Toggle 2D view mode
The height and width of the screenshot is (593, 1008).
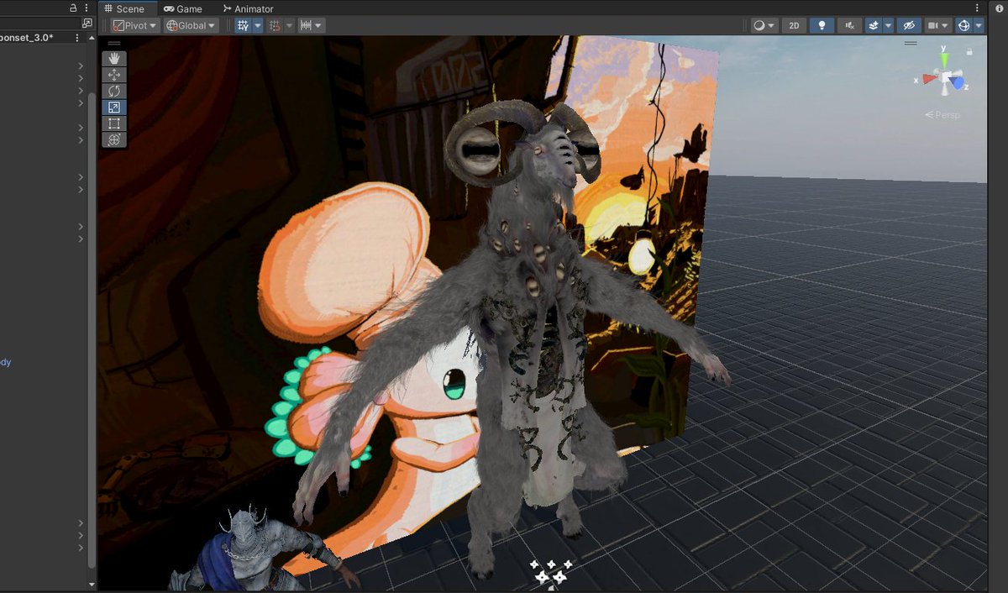(793, 25)
